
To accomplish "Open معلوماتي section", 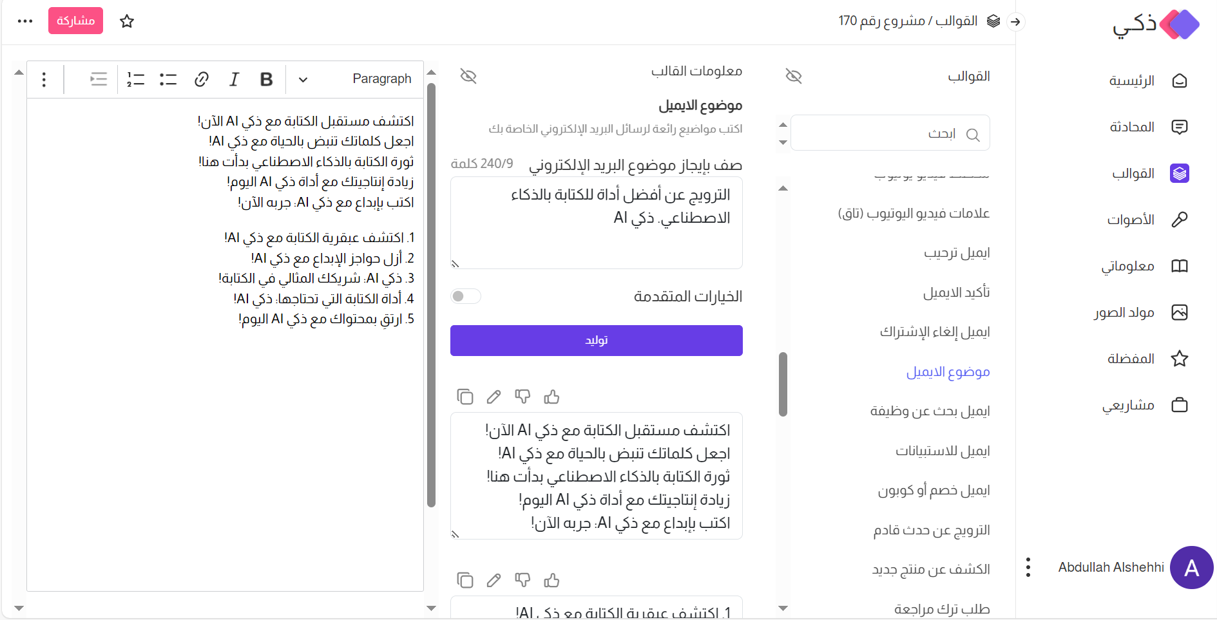I will [x=1145, y=266].
